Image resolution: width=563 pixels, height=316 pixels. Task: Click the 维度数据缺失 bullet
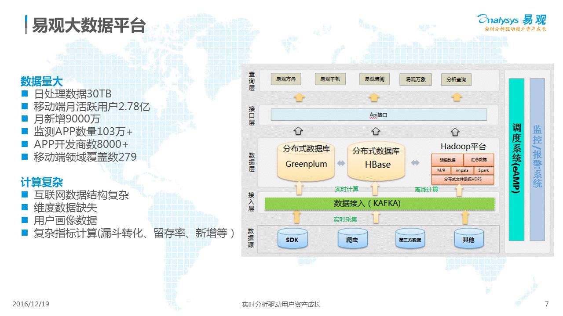coord(66,208)
